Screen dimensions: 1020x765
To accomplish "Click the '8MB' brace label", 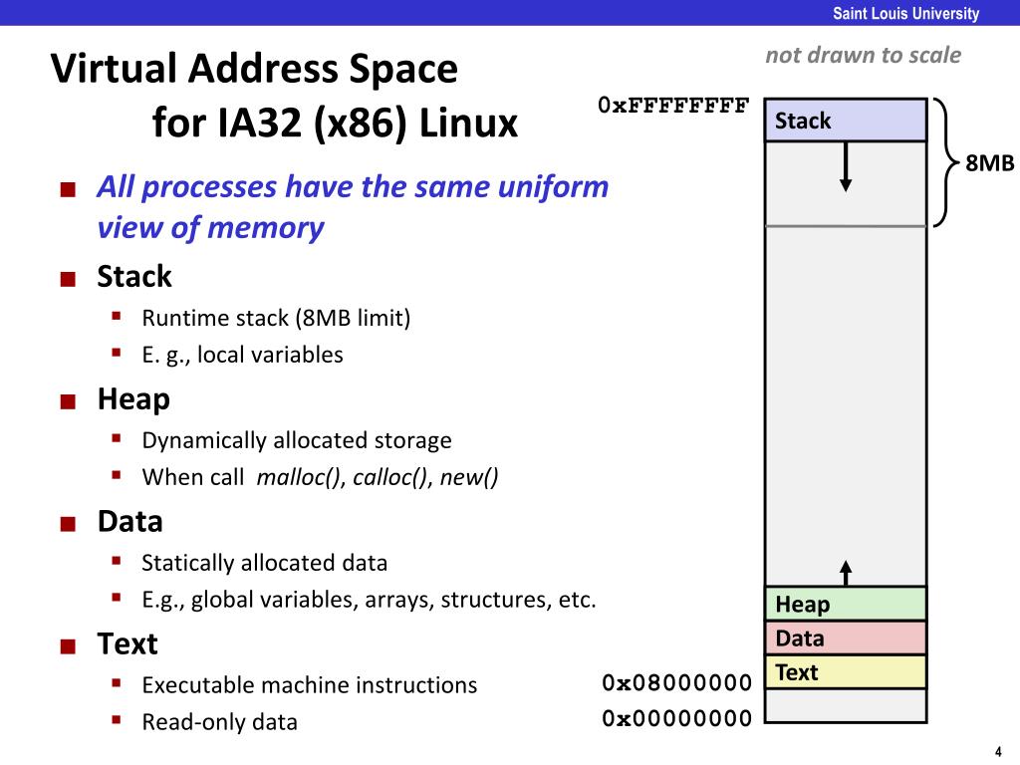I will coord(989,162).
